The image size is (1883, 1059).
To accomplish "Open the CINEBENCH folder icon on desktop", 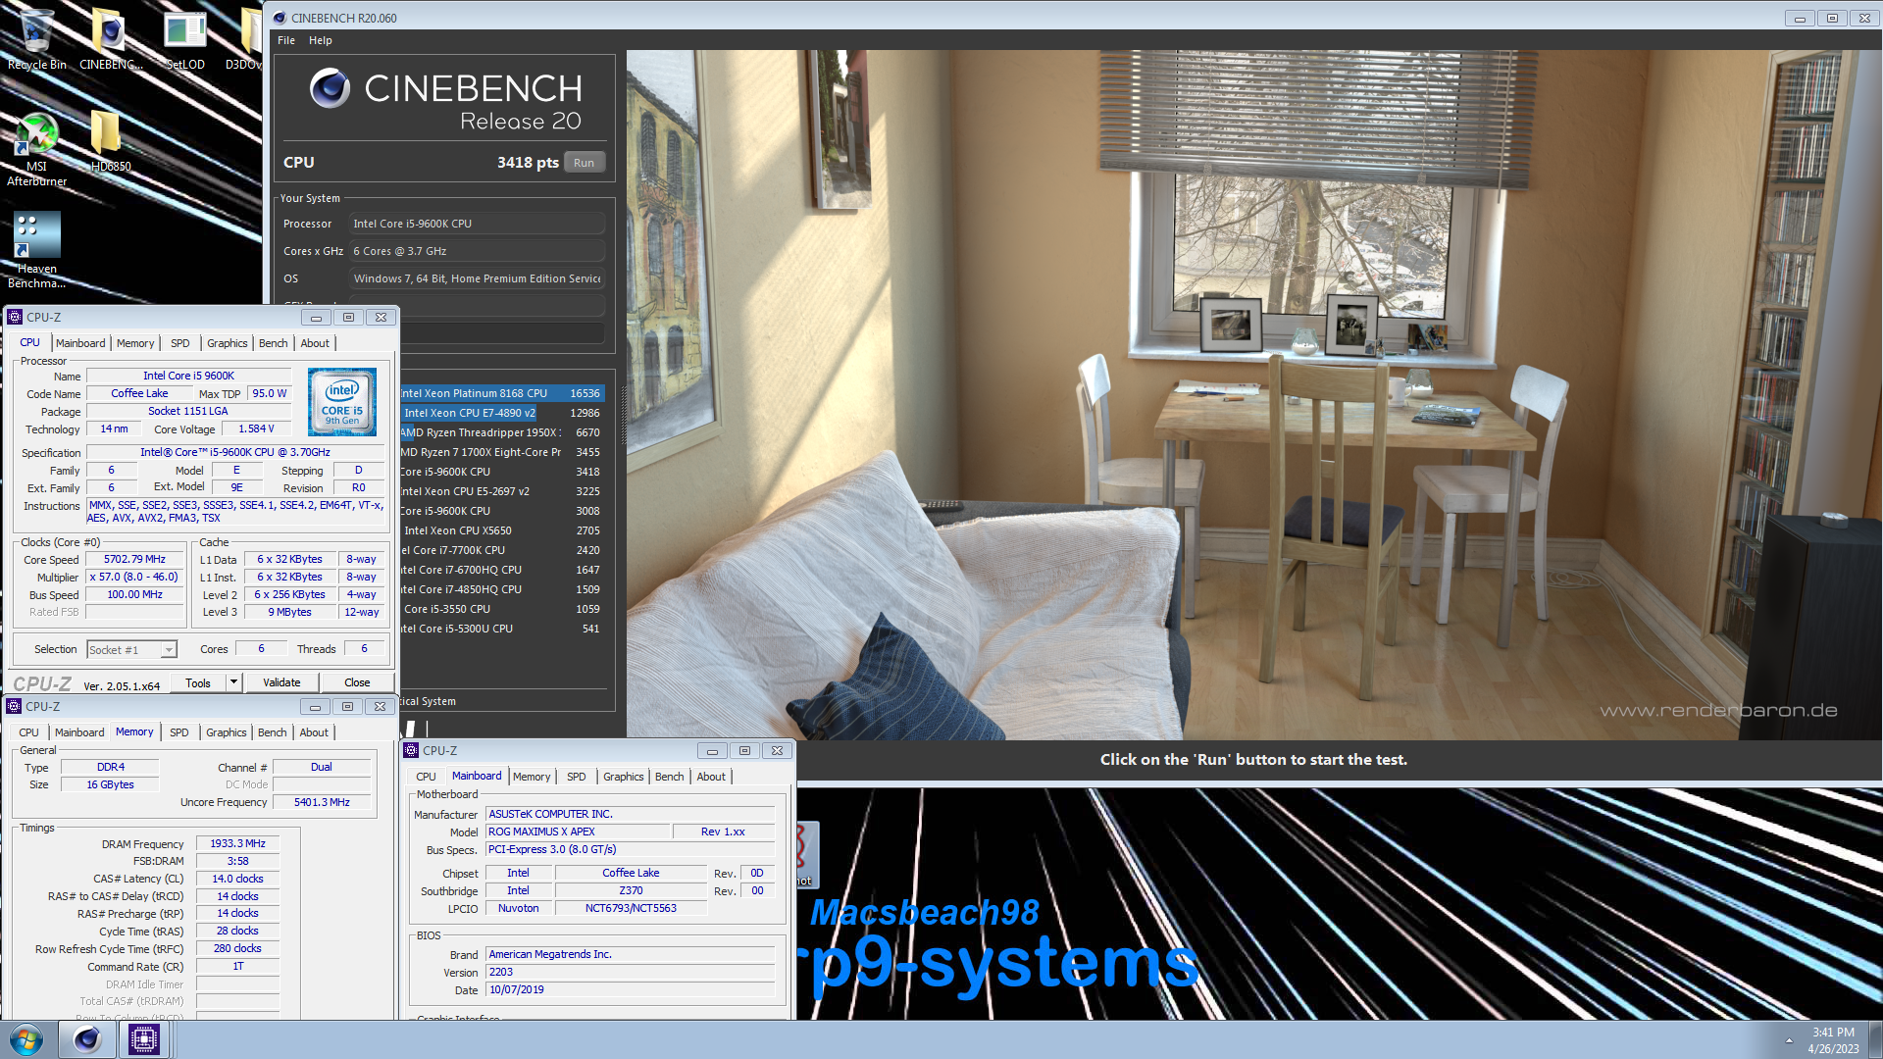I will click(x=110, y=39).
